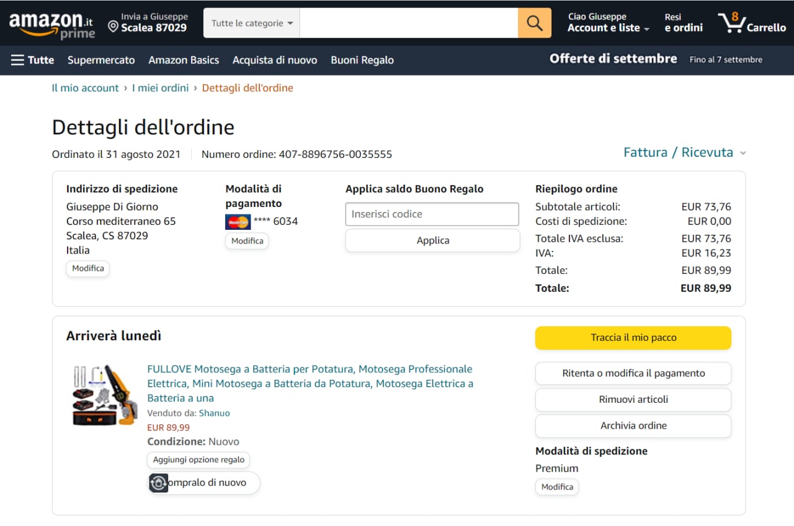Click the gift card code input field
794x526 pixels.
432,214
